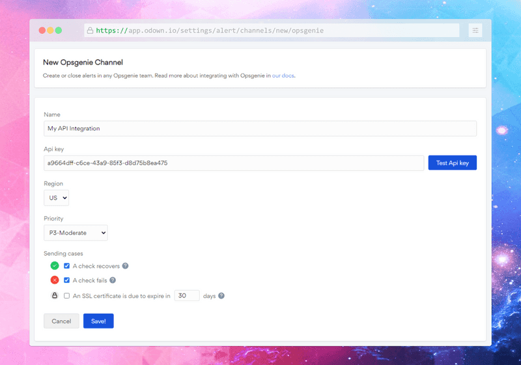The image size is (521, 365).
Task: Click 'An SSL certificate is due to expire in' text
Action: (121, 296)
